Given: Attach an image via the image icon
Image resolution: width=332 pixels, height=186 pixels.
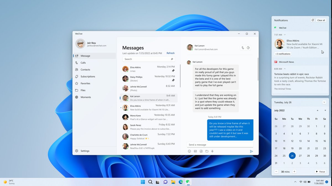Looking at the screenshot, I should [x=201, y=151].
